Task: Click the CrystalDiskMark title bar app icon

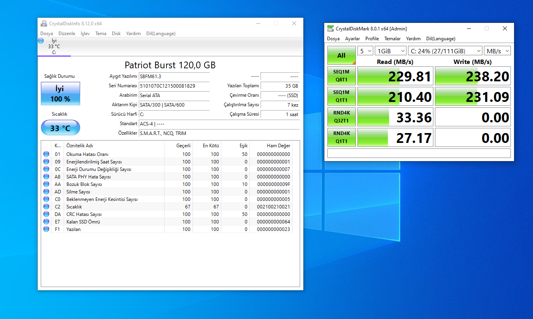Action: pos(330,28)
